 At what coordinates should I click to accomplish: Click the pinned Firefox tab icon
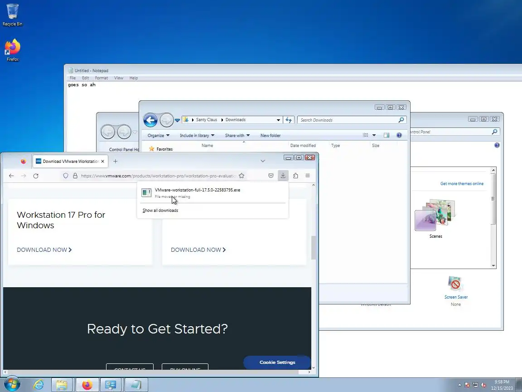23,162
